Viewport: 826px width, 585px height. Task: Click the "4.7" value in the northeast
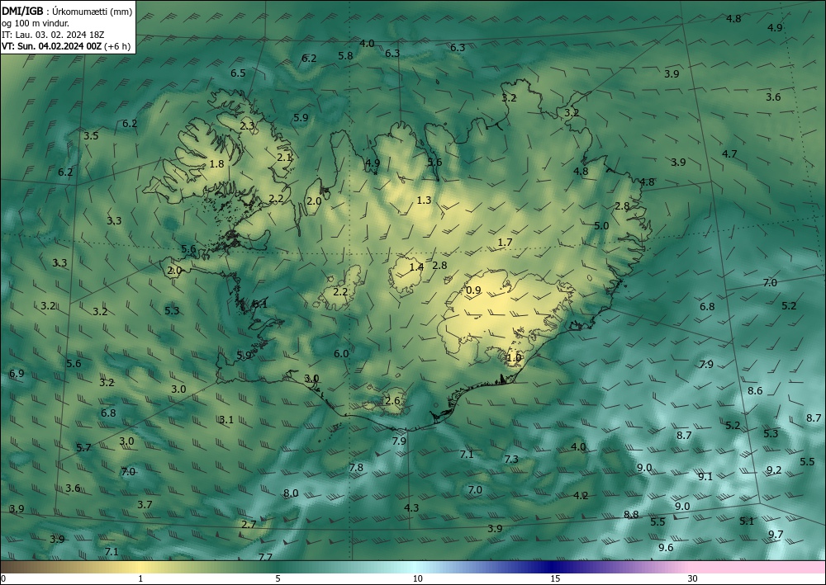pyautogui.click(x=729, y=153)
